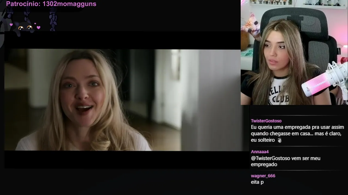The width and height of the screenshot is (348, 195).
Task: Click the chat message "eita p"
Action: pos(257,182)
